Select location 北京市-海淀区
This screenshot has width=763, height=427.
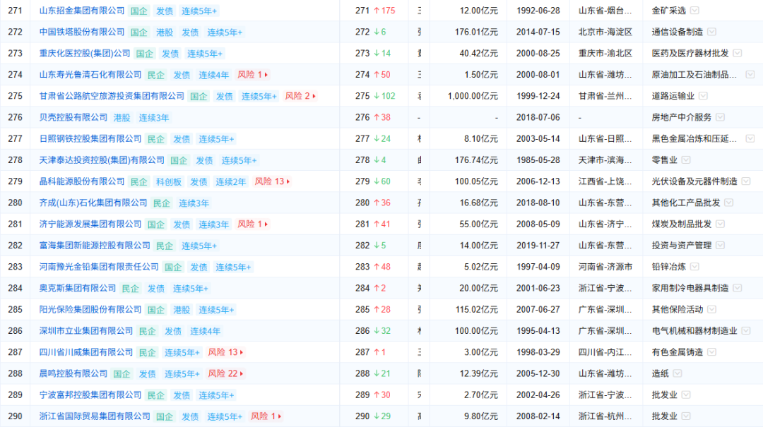pyautogui.click(x=605, y=32)
